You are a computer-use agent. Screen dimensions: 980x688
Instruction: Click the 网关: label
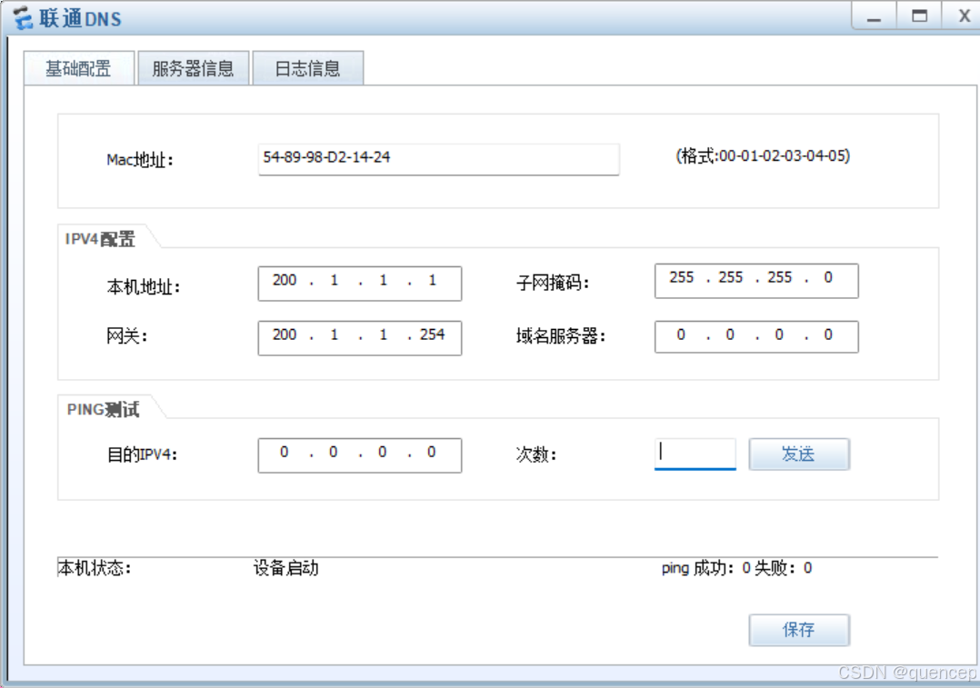(127, 336)
